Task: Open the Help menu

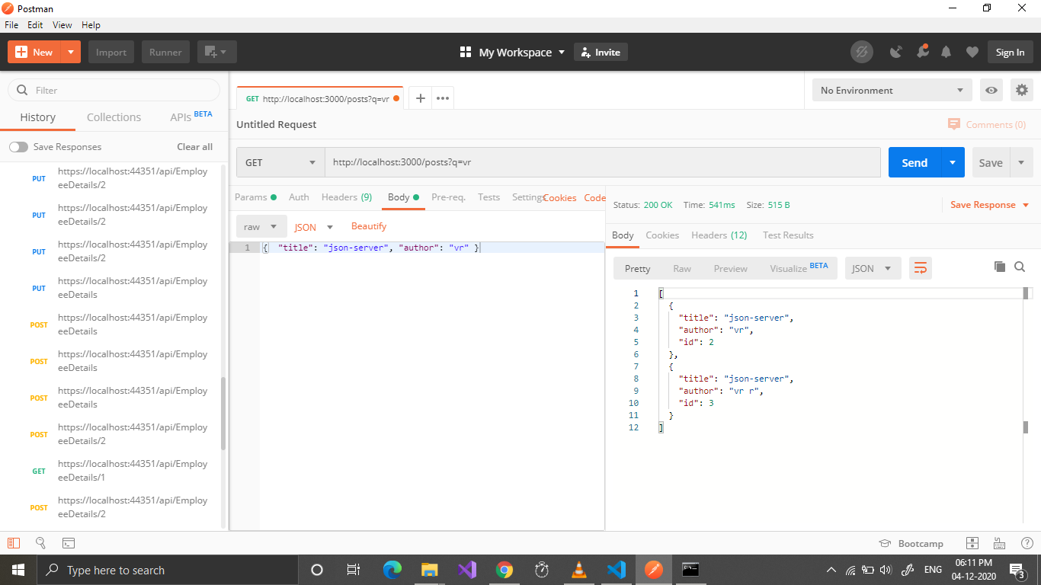Action: (x=91, y=24)
